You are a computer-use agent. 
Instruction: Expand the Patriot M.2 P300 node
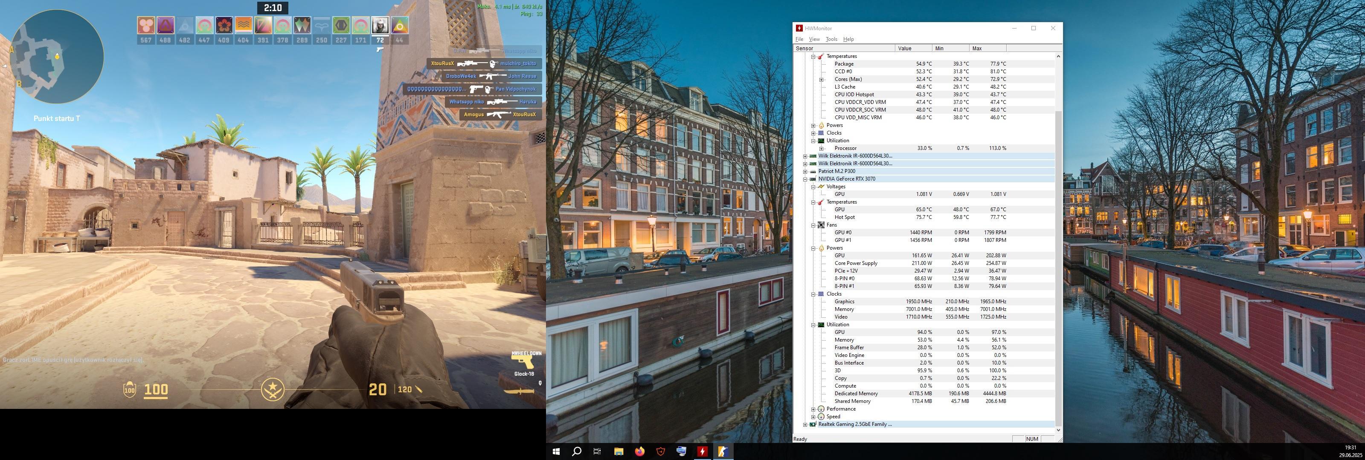805,172
